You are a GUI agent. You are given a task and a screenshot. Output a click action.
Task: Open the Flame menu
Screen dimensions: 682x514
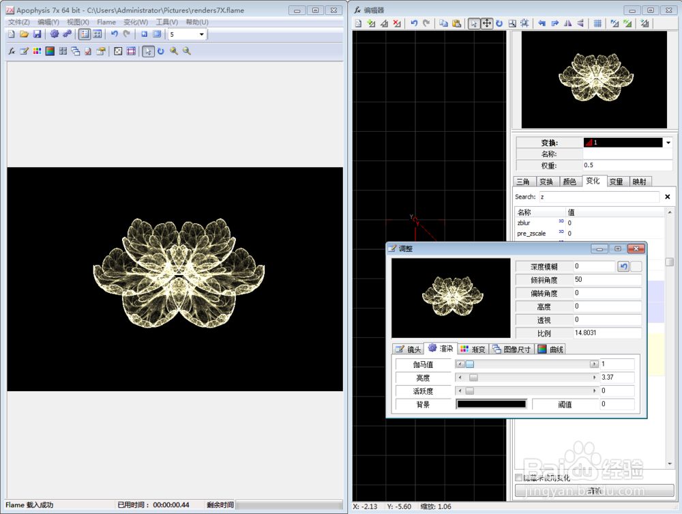pos(106,22)
